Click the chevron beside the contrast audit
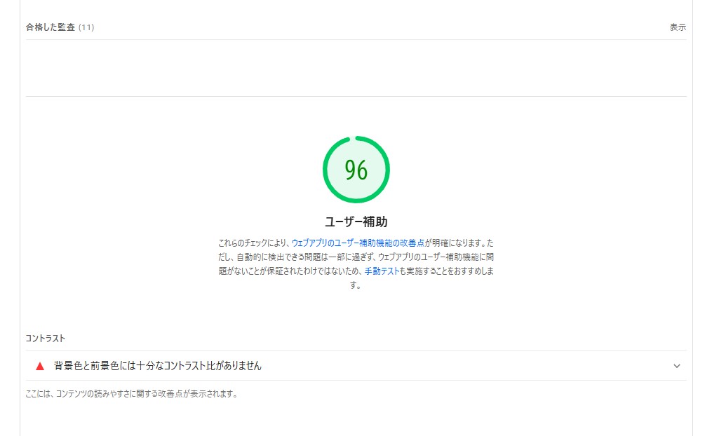 [676, 365]
